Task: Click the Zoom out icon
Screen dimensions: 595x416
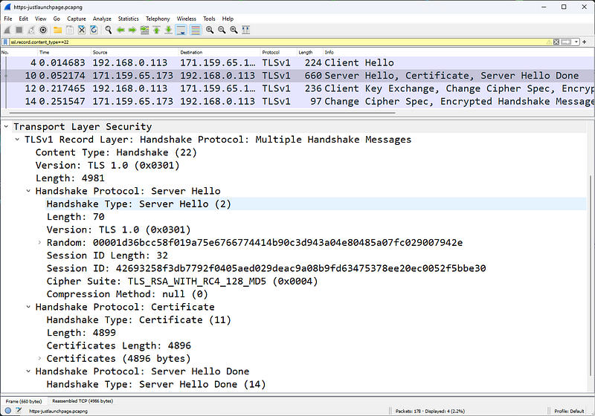Action: [x=222, y=30]
